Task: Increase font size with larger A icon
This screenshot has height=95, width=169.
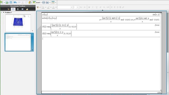Action: coord(81,7)
